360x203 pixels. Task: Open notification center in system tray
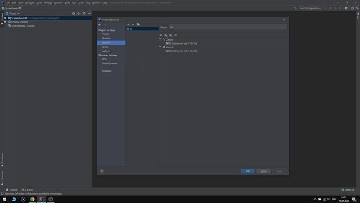click(x=354, y=199)
